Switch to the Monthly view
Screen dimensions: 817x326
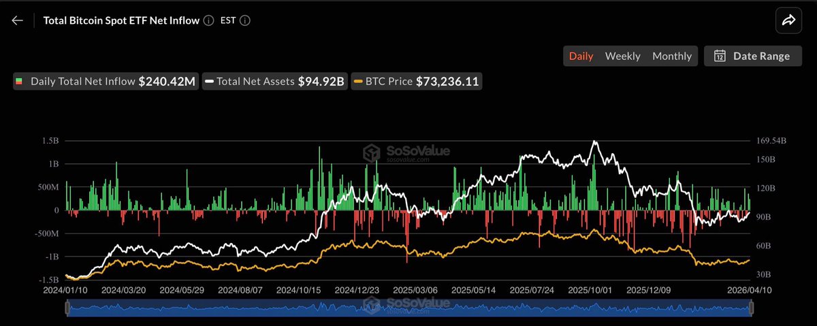pyautogui.click(x=671, y=56)
